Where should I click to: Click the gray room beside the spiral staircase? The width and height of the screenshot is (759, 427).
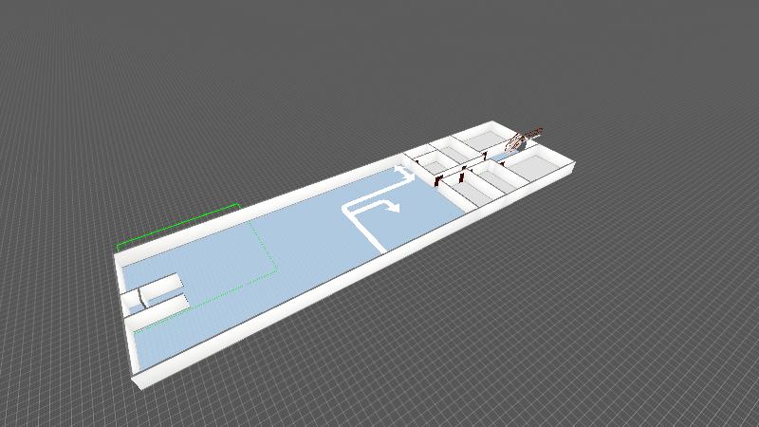(482, 138)
